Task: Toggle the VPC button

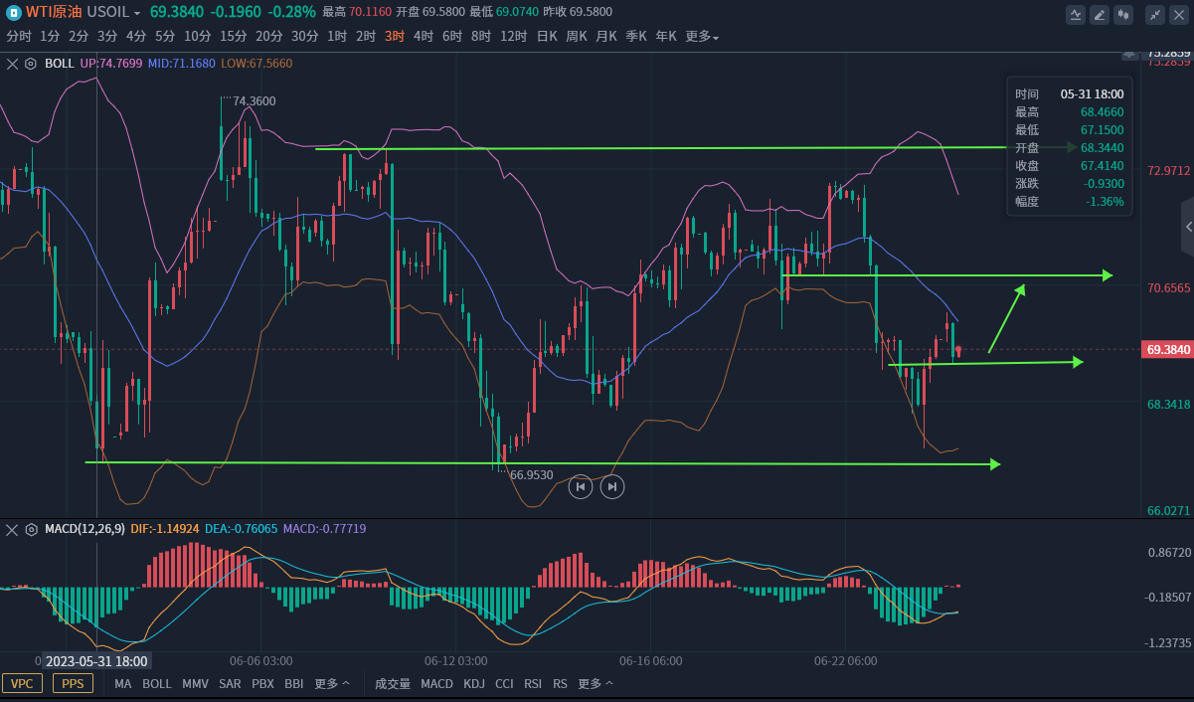Action: tap(22, 684)
